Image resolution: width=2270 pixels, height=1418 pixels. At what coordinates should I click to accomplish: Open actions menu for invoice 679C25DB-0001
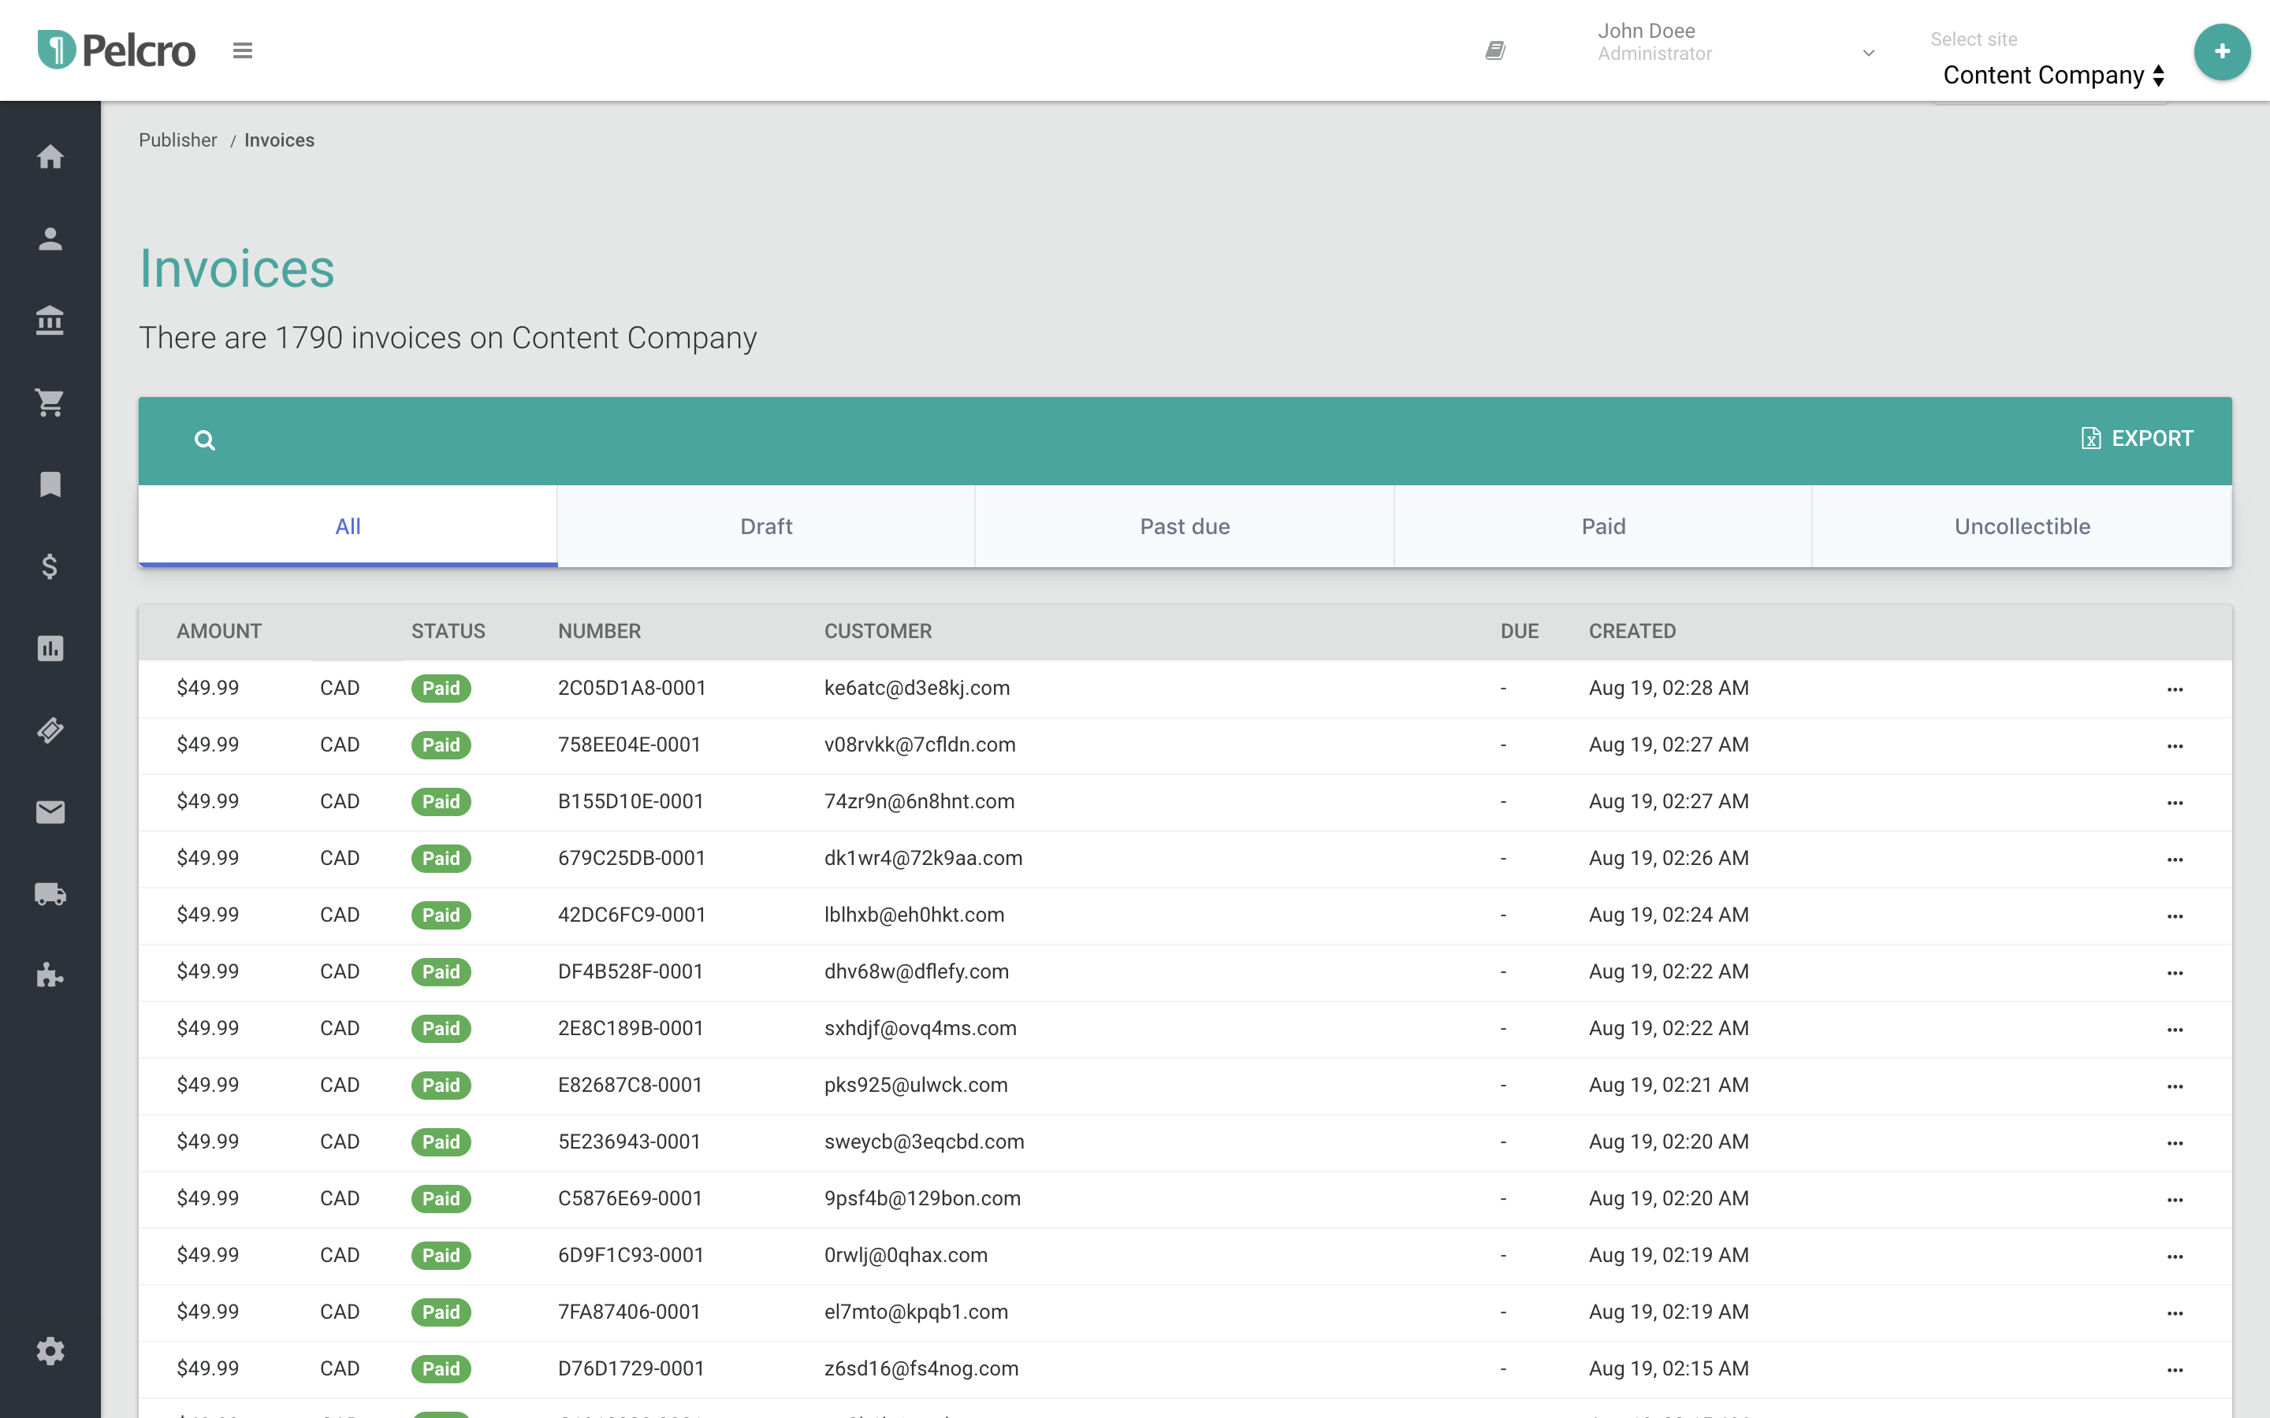tap(2175, 860)
